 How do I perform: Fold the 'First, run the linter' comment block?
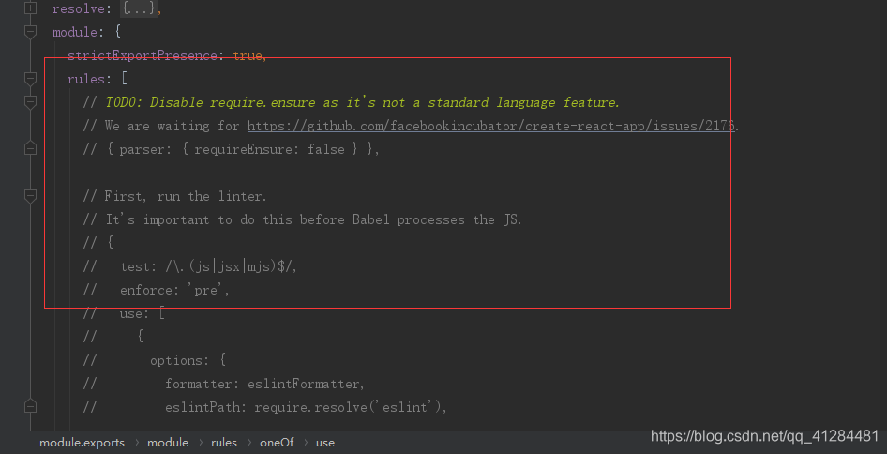[31, 196]
